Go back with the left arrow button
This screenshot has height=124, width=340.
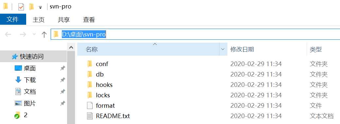pyautogui.click(x=8, y=34)
